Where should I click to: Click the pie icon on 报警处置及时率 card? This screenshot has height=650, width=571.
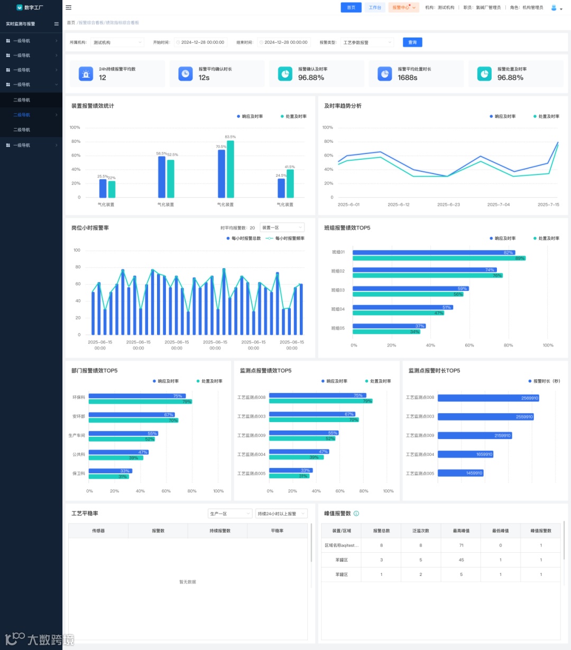(484, 74)
